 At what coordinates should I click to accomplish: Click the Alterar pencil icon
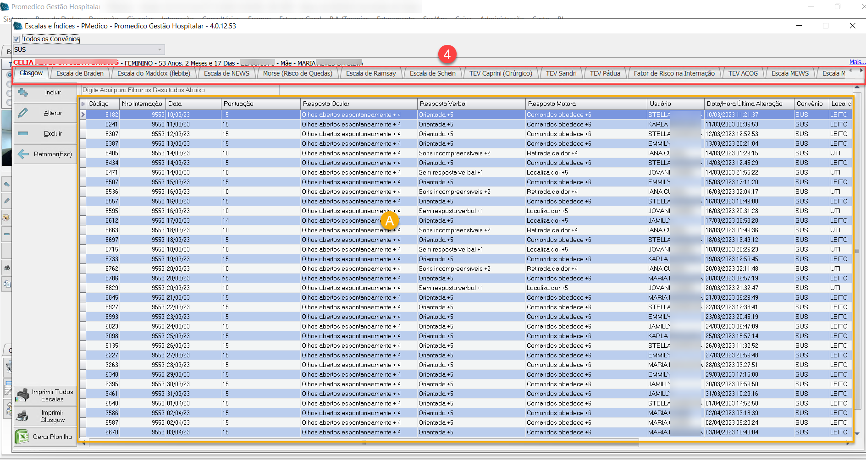23,113
